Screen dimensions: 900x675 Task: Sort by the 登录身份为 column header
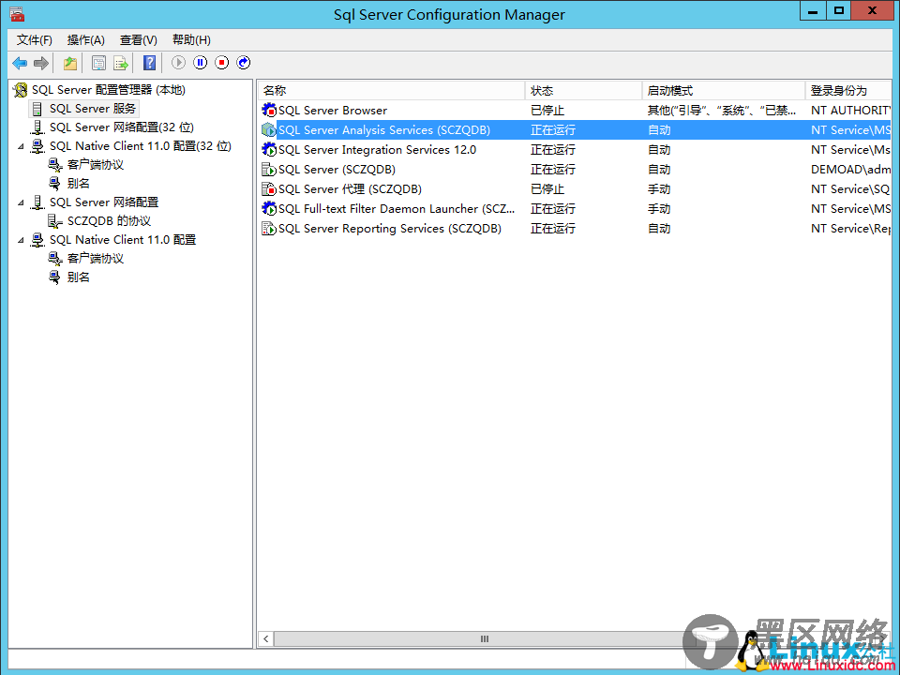[848, 91]
